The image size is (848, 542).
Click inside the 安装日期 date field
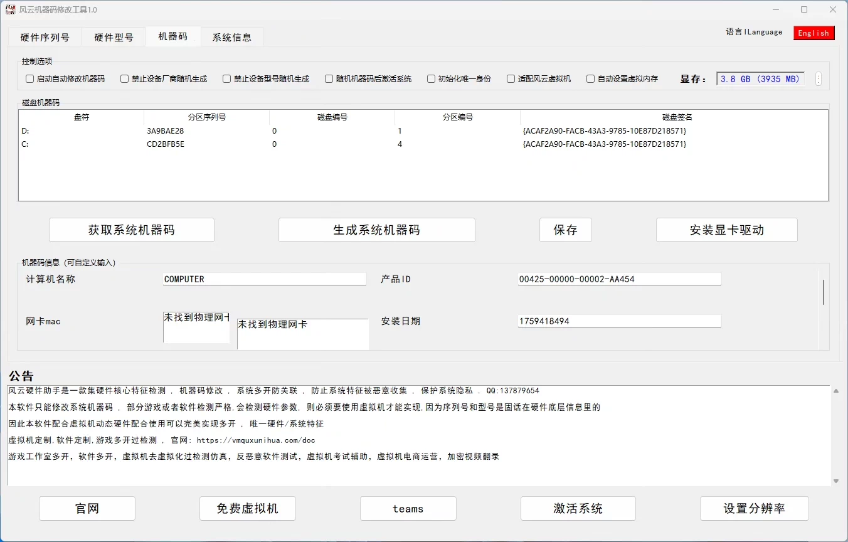[x=619, y=321]
